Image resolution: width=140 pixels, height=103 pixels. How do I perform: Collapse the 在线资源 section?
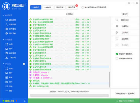4,15
